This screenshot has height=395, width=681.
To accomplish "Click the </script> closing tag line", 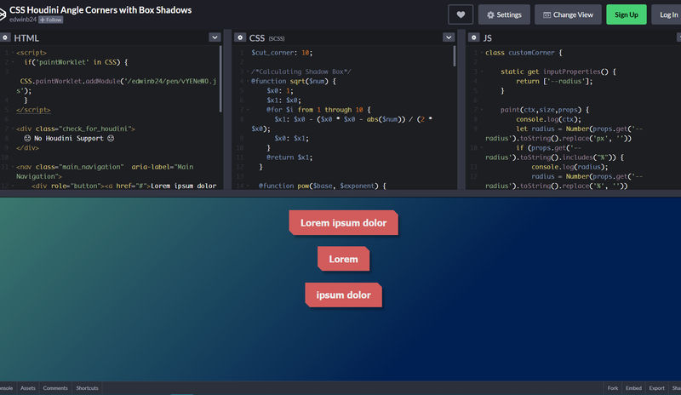I will 33,110.
